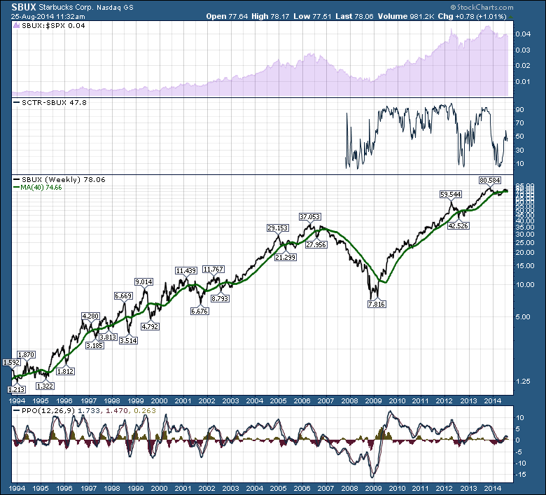The height and width of the screenshot is (495, 546).
Task: Click the 11.439 price peak label
Action: (186, 271)
